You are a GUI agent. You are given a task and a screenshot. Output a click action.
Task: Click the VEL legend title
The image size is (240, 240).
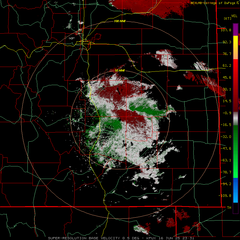coord(234,16)
